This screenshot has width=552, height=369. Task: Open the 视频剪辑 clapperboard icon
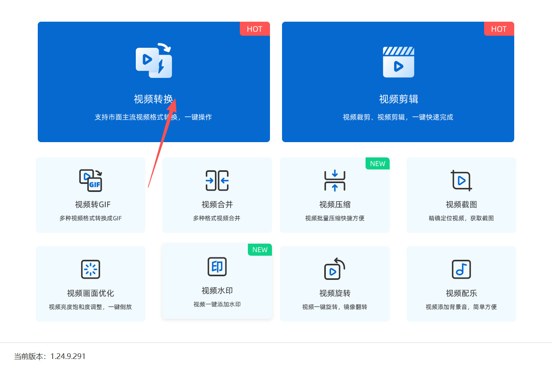click(399, 62)
